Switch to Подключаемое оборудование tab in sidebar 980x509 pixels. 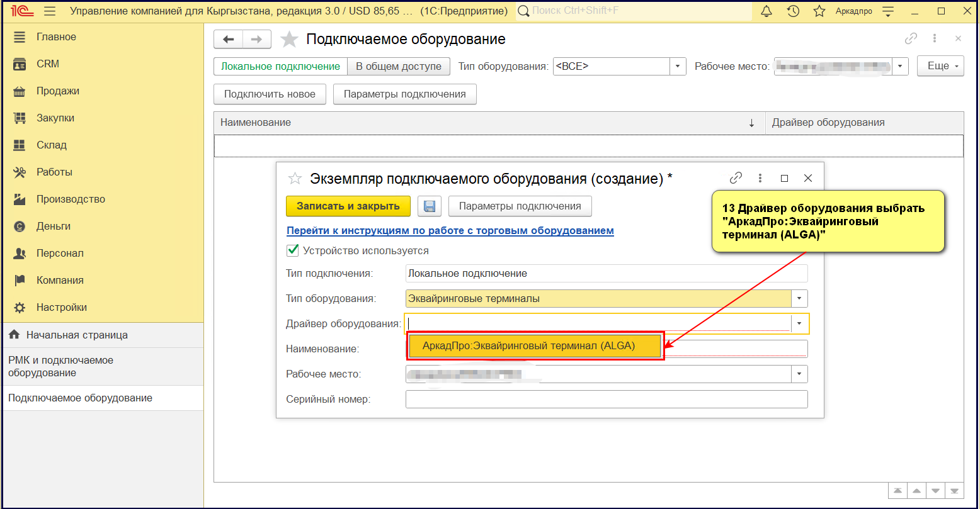click(103, 398)
